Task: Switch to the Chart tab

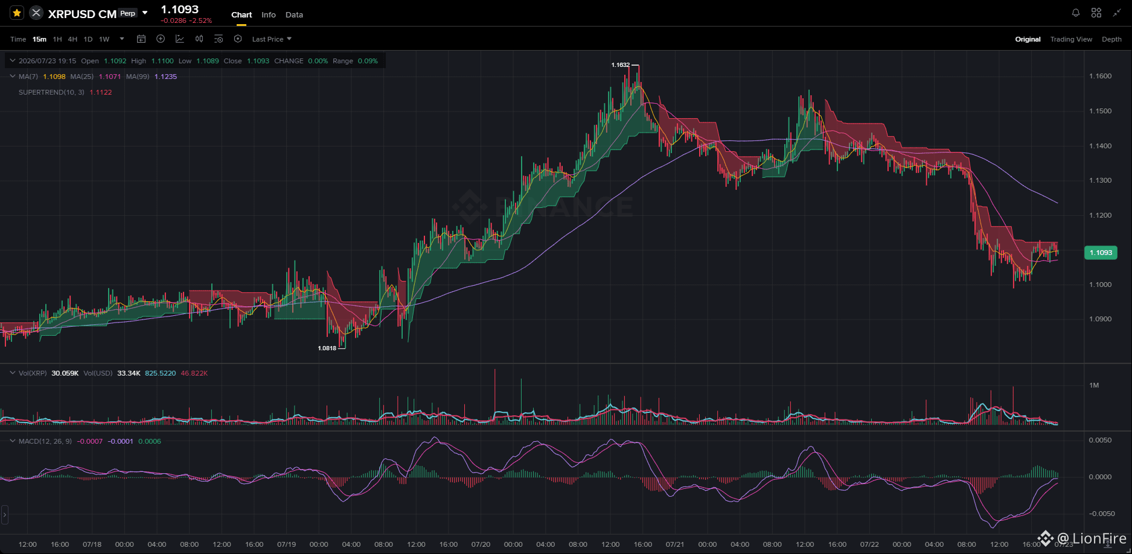Action: click(x=241, y=14)
